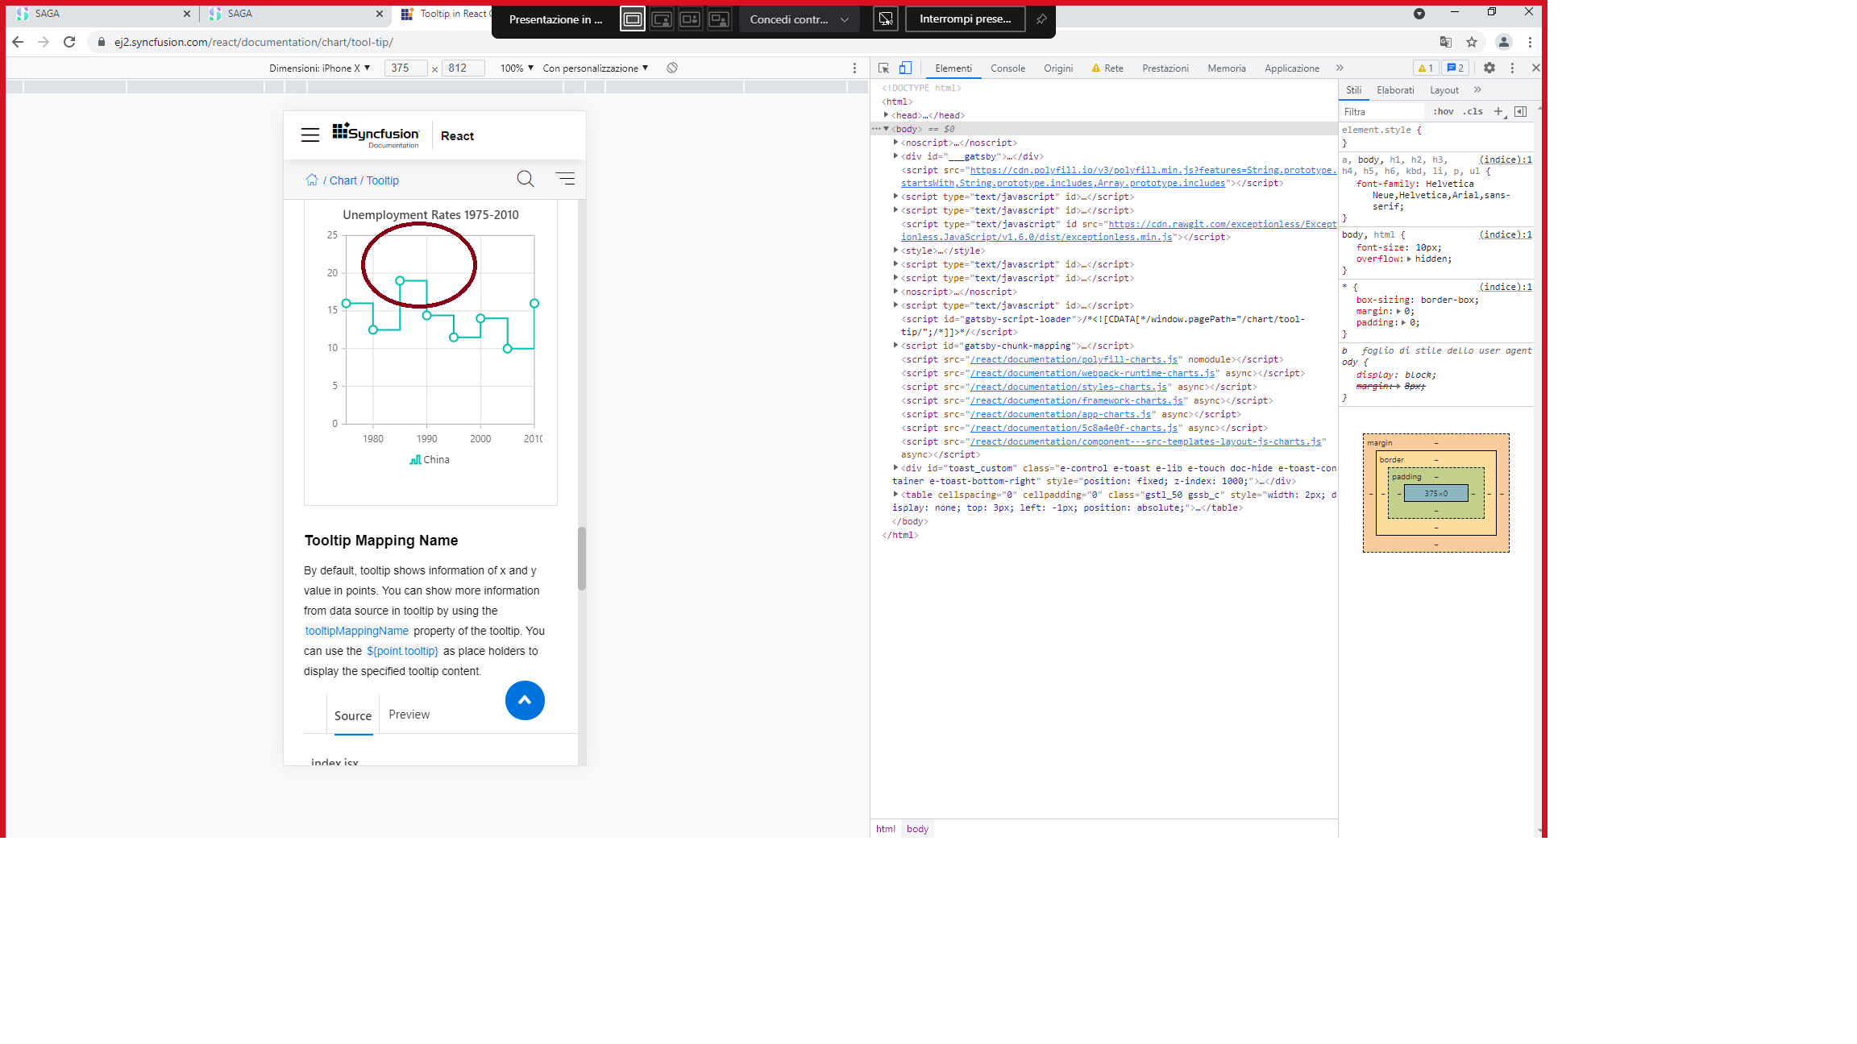Click blue scroll-to-top arrow button
This screenshot has height=1044, width=1857.
click(525, 700)
